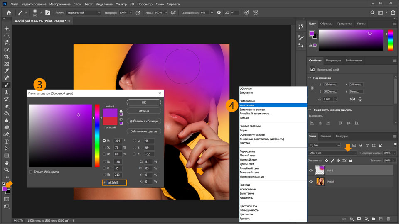Select the Eyedropper tool
Viewport: 399px width, 224px height.
[7, 71]
